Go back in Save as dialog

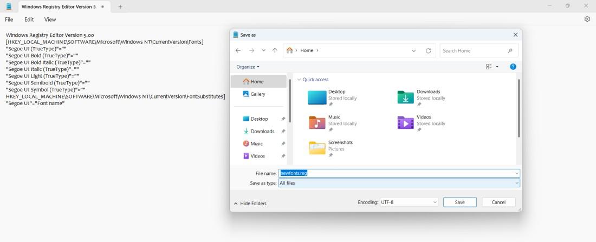[x=238, y=50]
